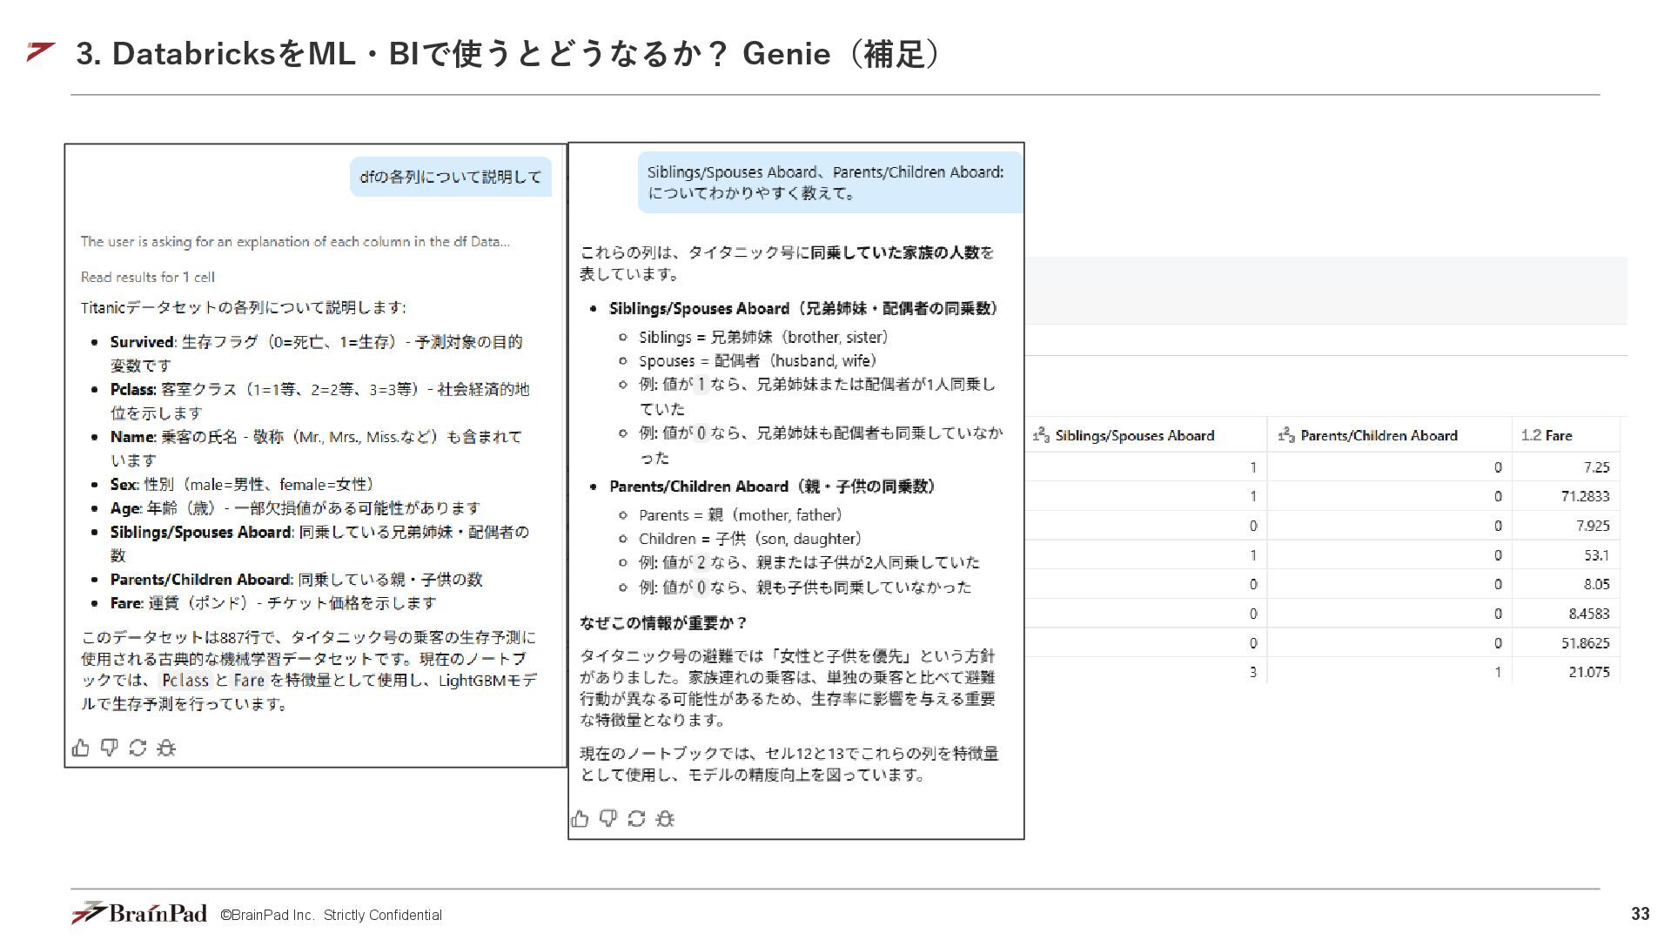Image resolution: width=1671 pixels, height=940 pixels.
Task: Click the Siblings/Spouses question chat bubble
Action: (825, 183)
